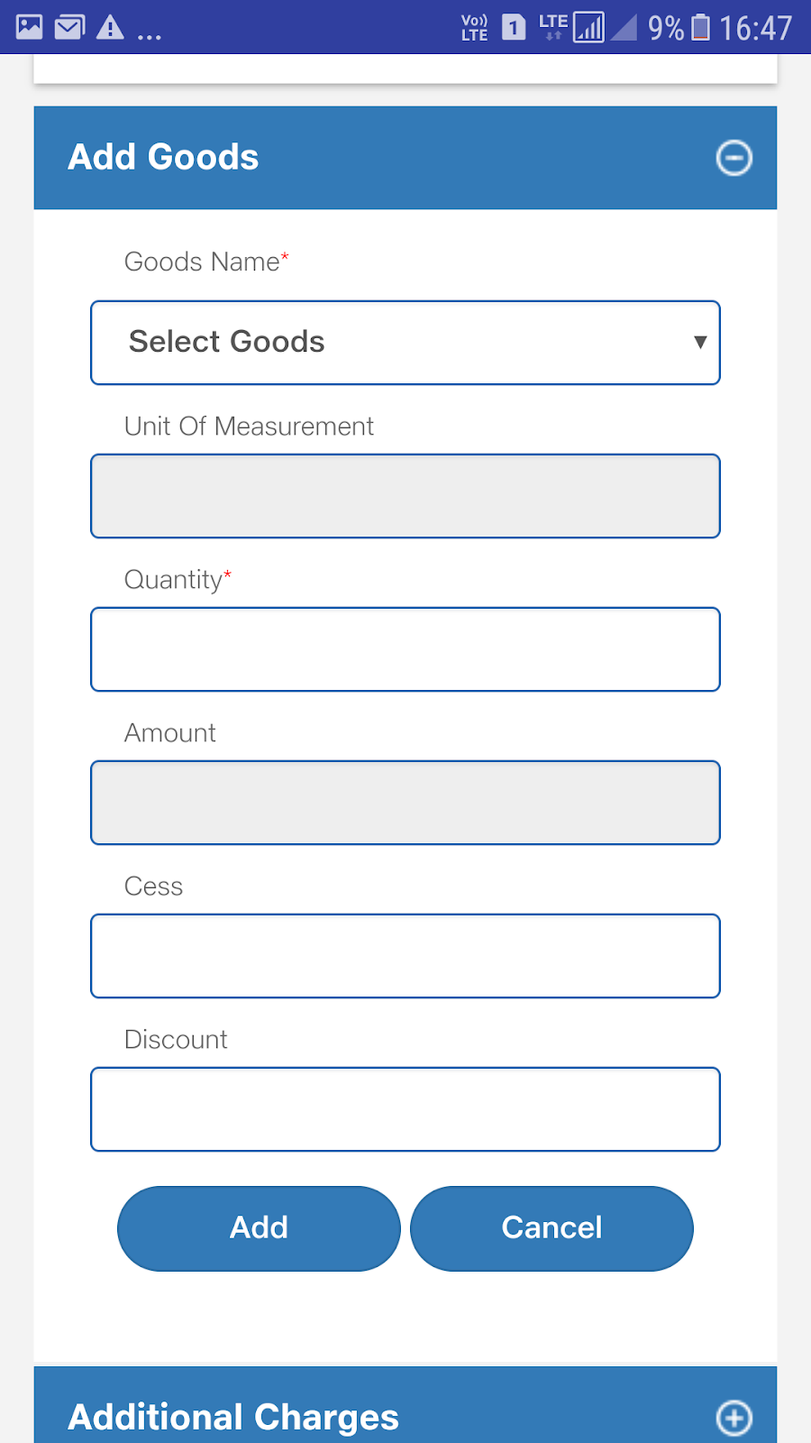
Task: Focus the Cess input field
Action: [x=405, y=956]
